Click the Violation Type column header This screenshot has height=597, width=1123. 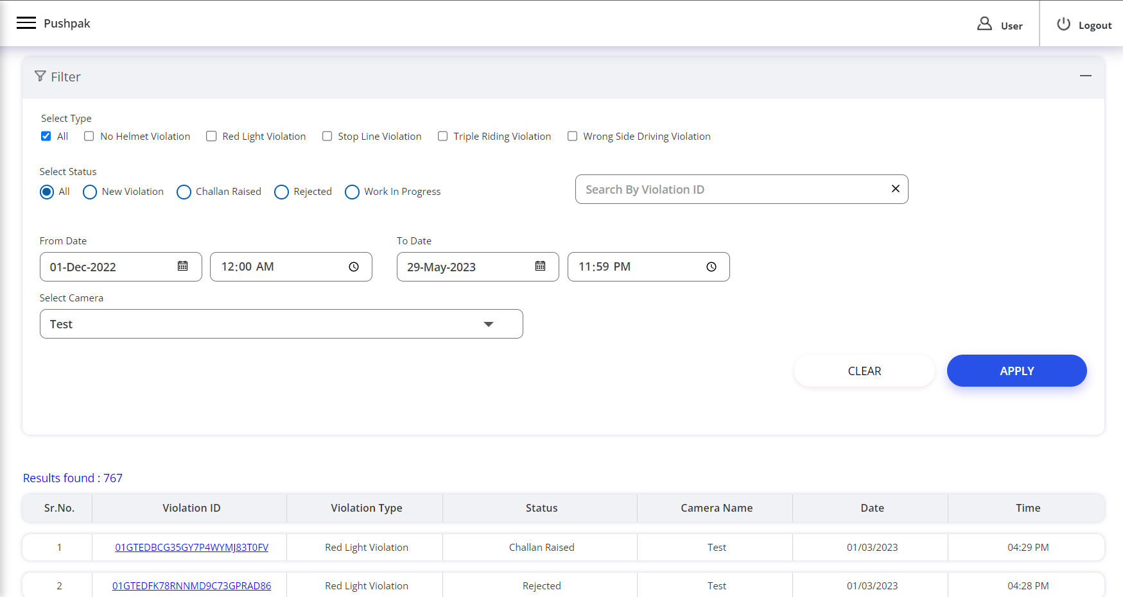point(366,508)
